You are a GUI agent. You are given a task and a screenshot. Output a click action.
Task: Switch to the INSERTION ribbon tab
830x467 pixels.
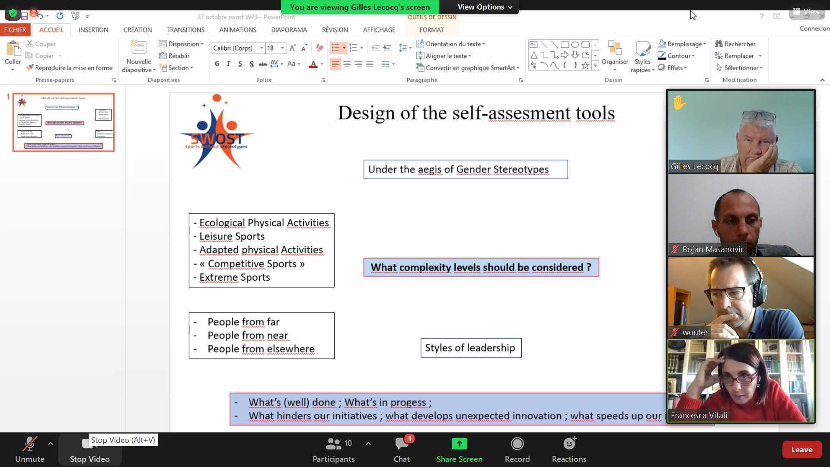(x=93, y=30)
